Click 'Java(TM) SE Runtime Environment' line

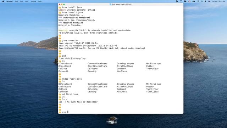coord(88,46)
